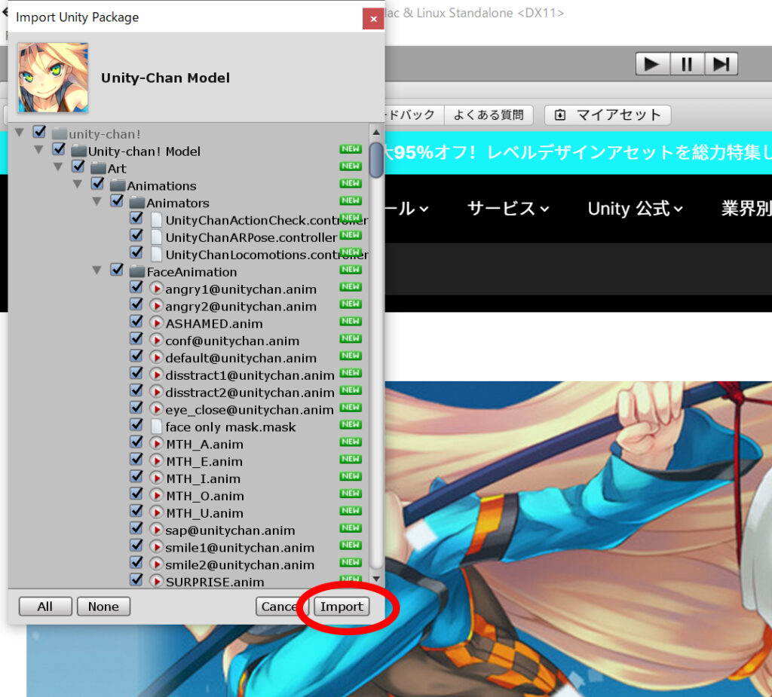The image size is (772, 697).
Task: Click the angry1@unitychan.anim animation icon
Action: point(156,289)
